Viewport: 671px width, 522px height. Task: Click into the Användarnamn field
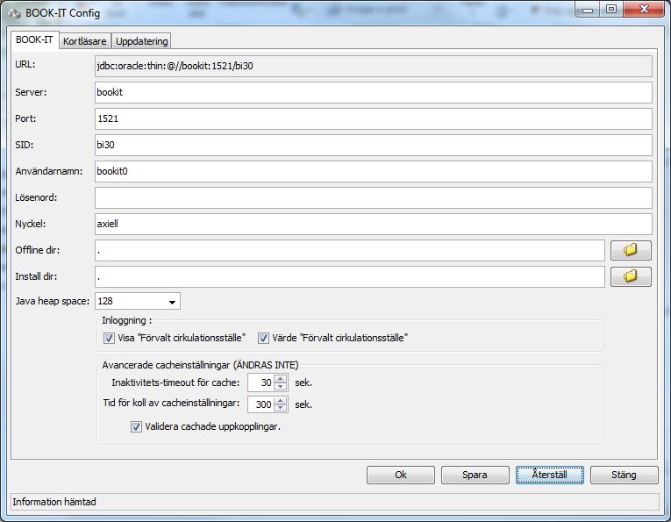click(373, 172)
